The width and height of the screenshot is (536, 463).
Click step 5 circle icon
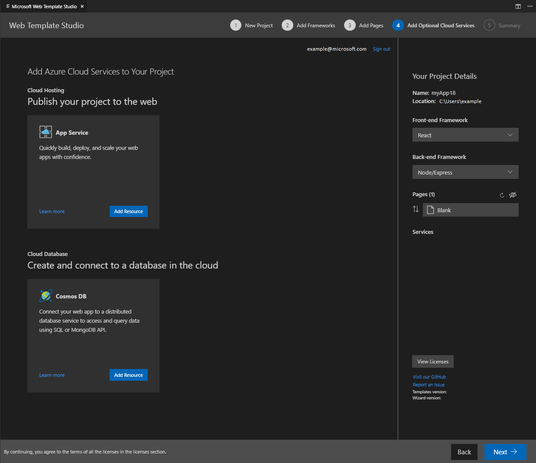tap(489, 25)
